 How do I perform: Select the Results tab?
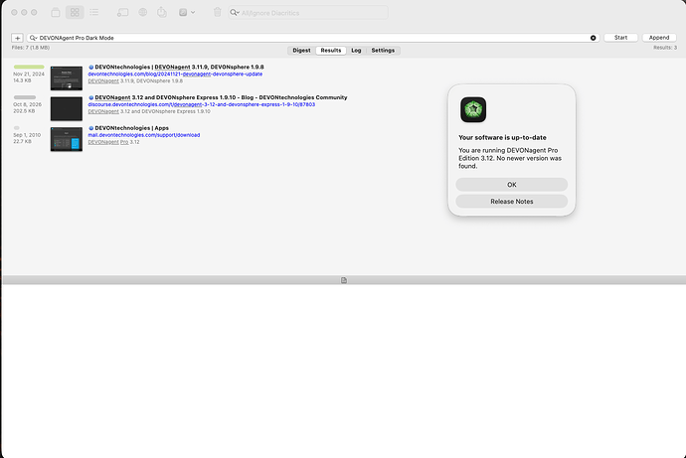click(331, 51)
